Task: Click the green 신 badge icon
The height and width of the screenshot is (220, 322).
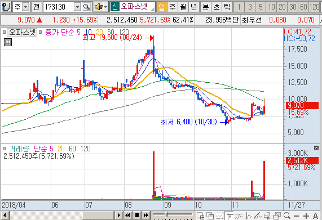Action: tap(115, 7)
